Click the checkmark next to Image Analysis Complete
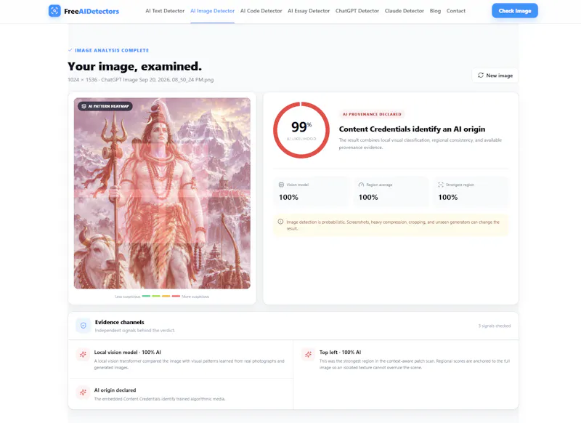 point(70,50)
